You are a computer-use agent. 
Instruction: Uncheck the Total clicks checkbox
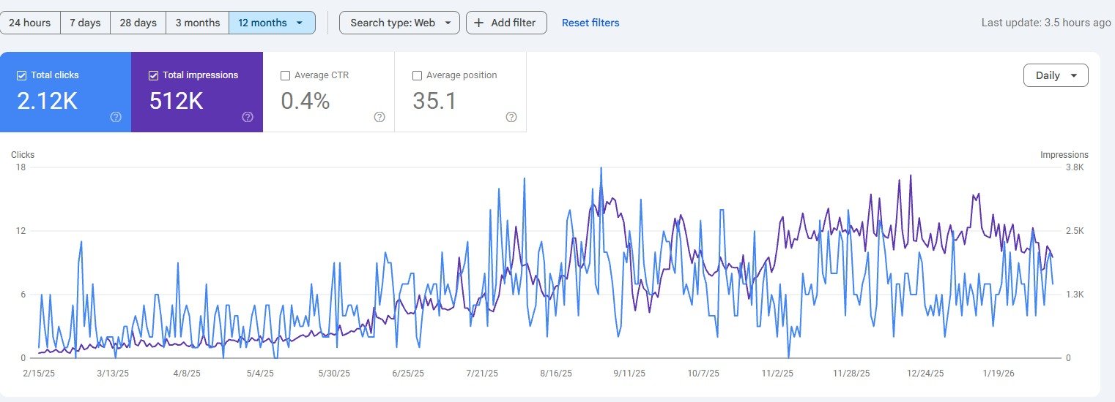coord(22,75)
